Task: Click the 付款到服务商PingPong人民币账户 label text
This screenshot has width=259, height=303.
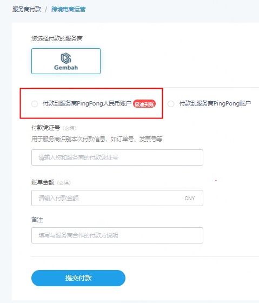Action: [x=87, y=103]
